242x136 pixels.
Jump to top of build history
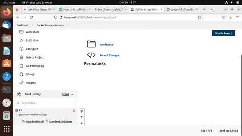click(82, 111)
